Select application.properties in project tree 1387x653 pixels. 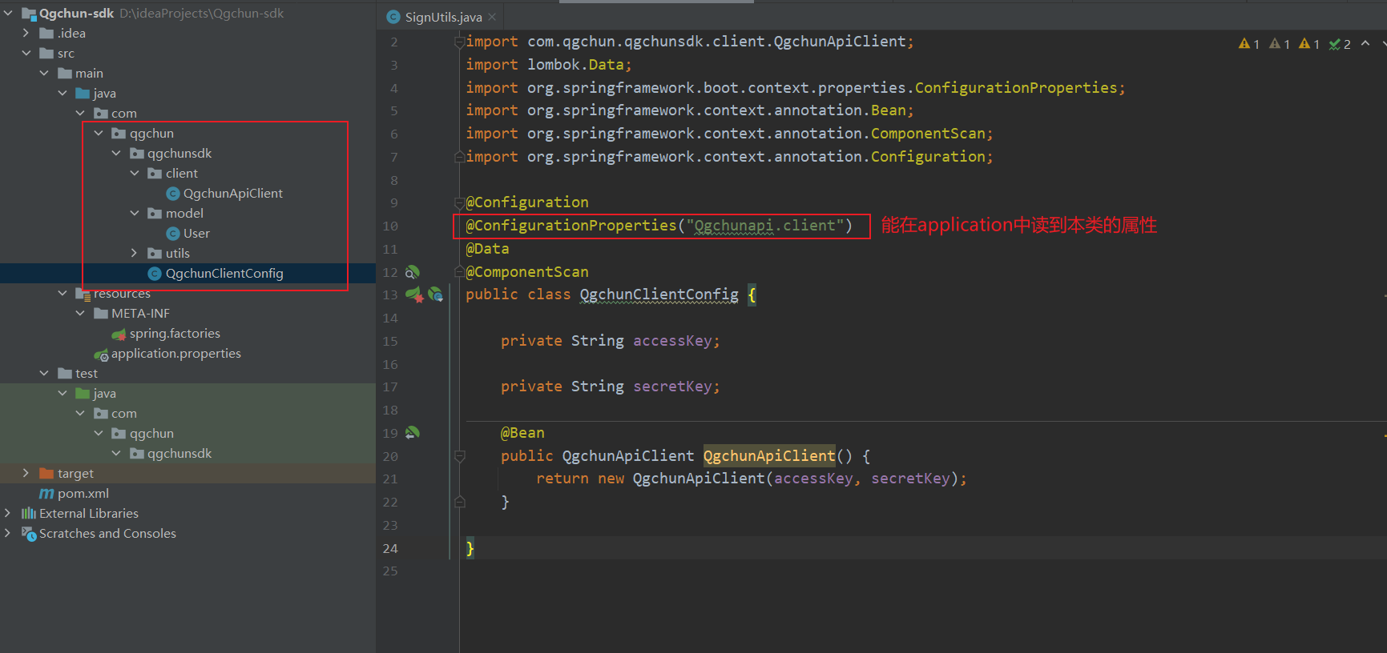click(176, 354)
